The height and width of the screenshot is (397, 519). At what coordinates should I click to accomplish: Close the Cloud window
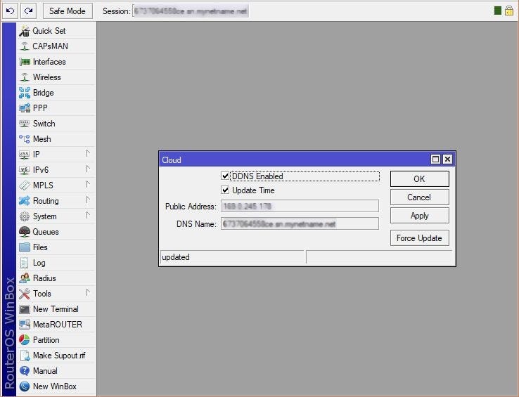pyautogui.click(x=447, y=160)
